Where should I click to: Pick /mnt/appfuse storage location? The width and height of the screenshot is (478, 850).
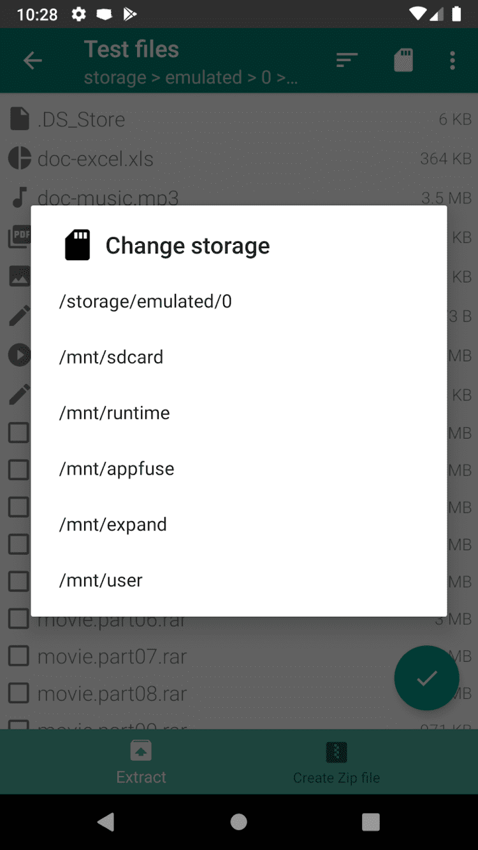[x=117, y=469]
